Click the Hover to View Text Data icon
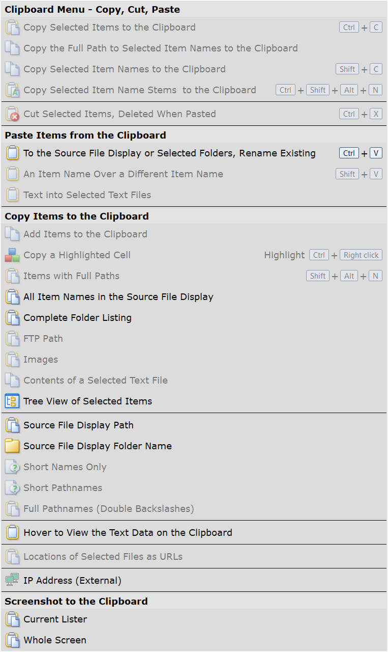The height and width of the screenshot is (652, 388). tap(12, 533)
